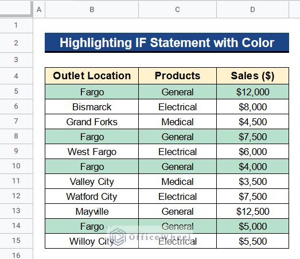300x259 pixels.
Task: Click the 'Products' header cell
Action: coord(178,76)
